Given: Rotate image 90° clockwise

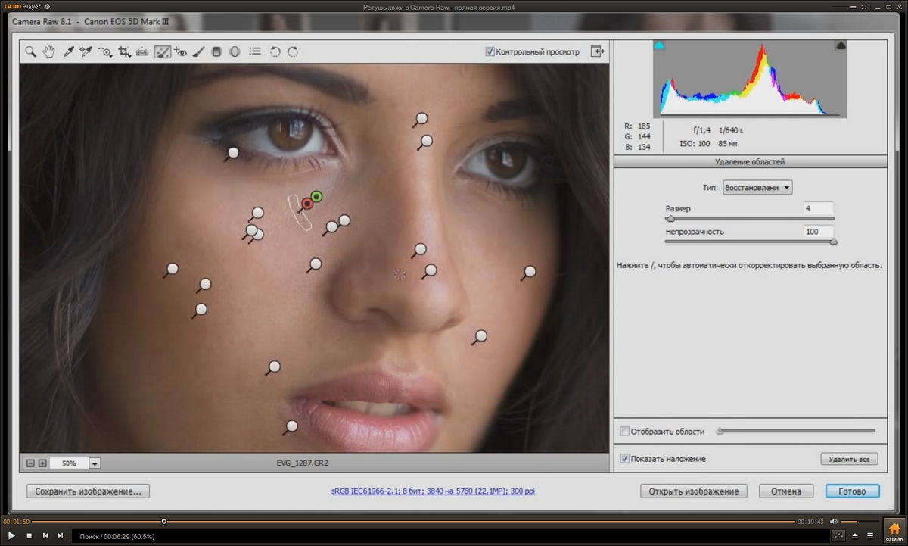Looking at the screenshot, I should (x=293, y=51).
